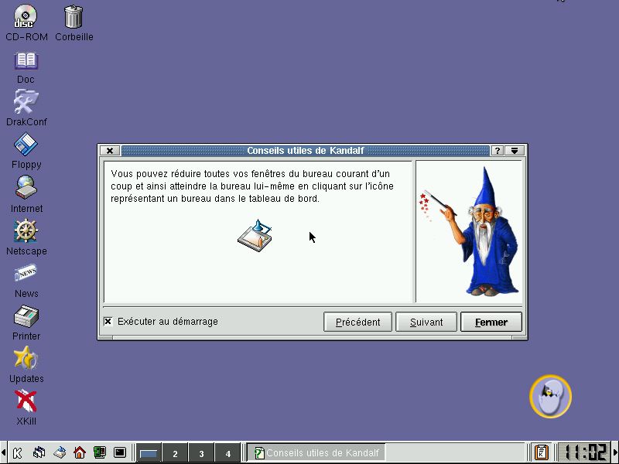Open the Kandalf window shade menu arrow
The width and height of the screenshot is (619, 464).
(x=514, y=151)
